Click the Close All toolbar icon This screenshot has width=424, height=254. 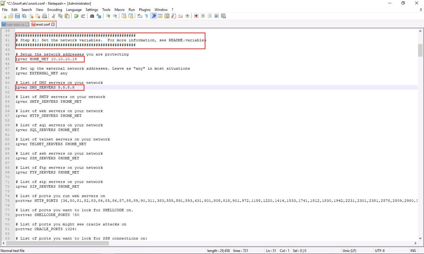tap(38, 16)
